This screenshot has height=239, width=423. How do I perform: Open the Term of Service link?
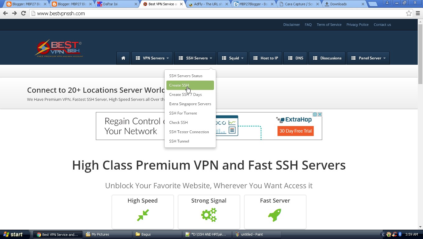[x=329, y=25]
